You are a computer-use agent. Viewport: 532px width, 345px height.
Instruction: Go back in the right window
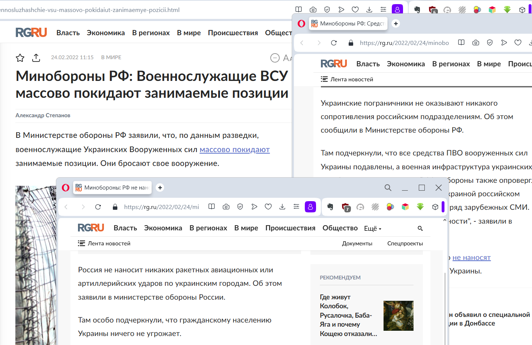pyautogui.click(x=302, y=43)
